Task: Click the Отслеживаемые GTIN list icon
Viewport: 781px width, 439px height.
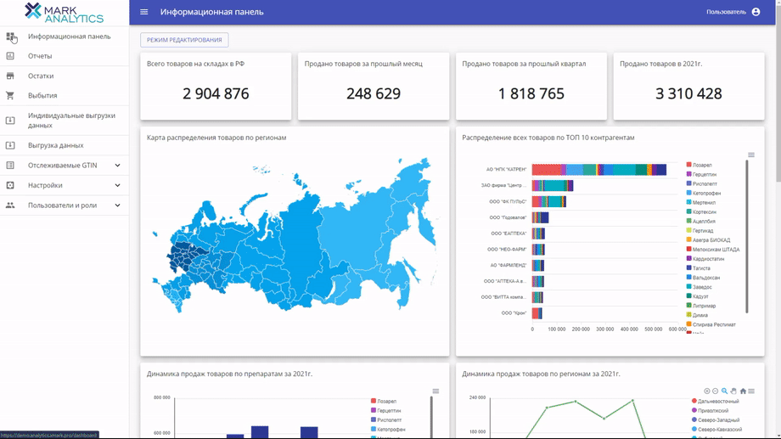Action: pos(10,165)
